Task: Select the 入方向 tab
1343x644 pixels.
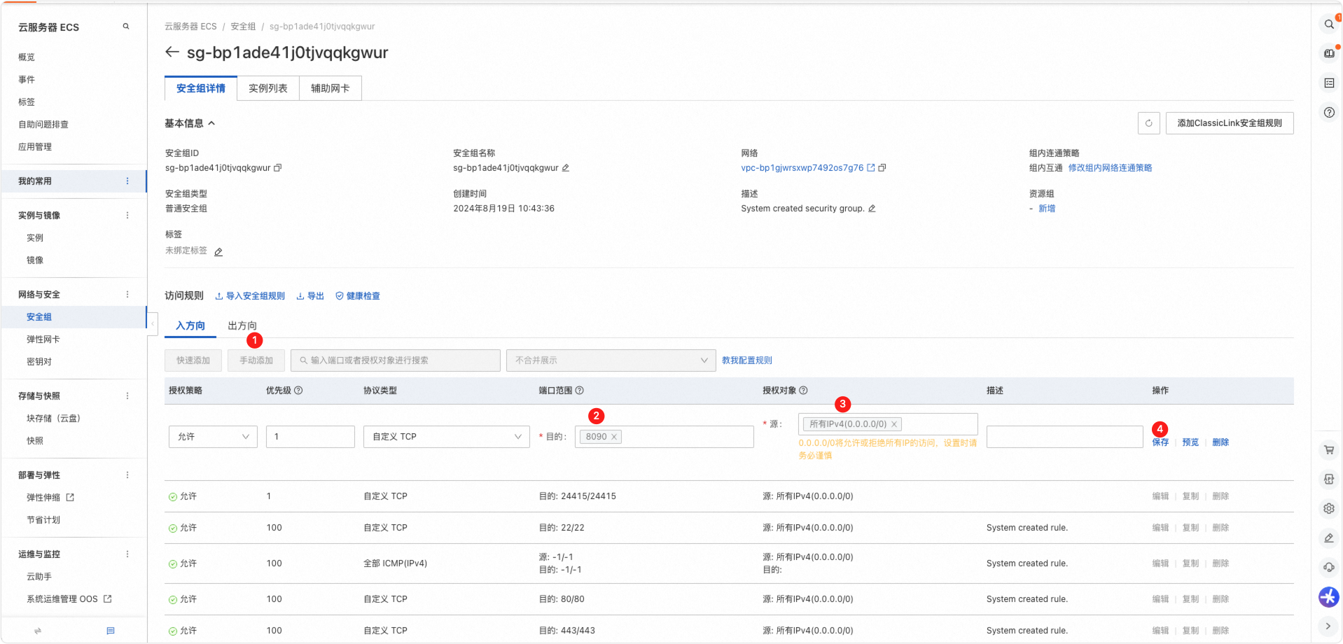Action: (x=190, y=326)
